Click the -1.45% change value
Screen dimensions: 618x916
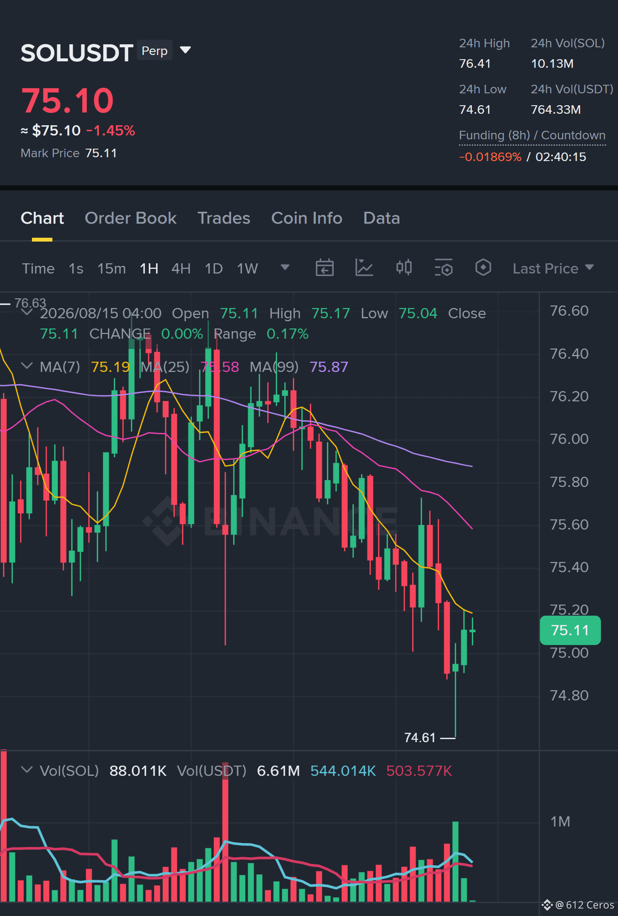pyautogui.click(x=111, y=130)
